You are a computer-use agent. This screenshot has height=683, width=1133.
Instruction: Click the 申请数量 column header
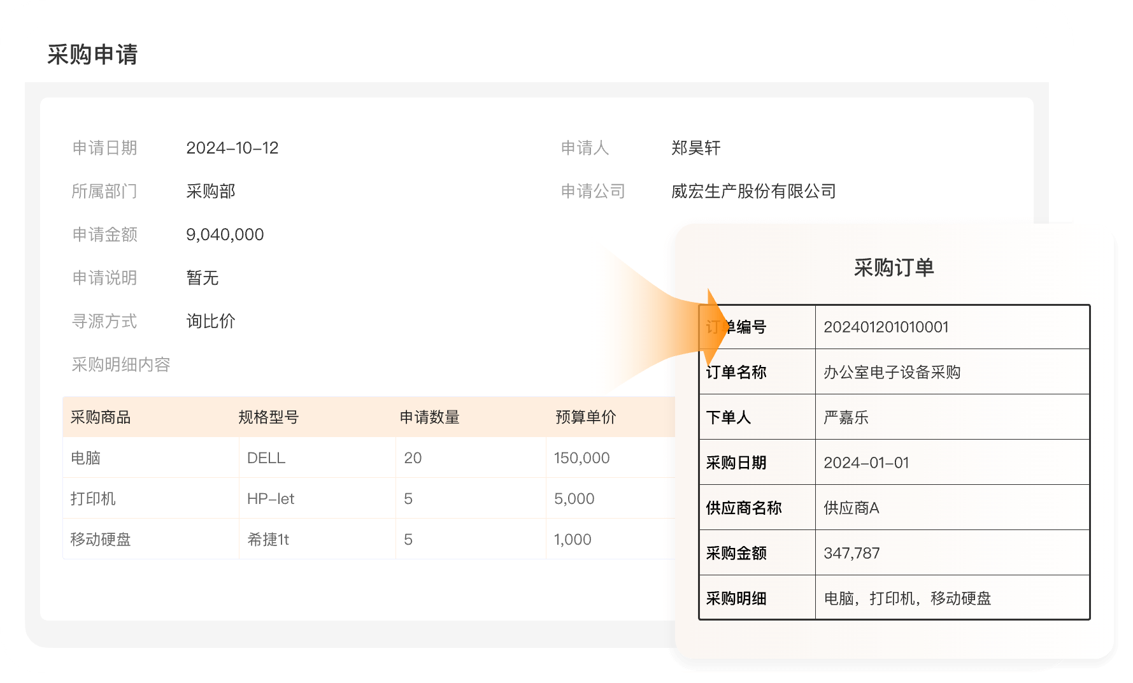pyautogui.click(x=429, y=417)
